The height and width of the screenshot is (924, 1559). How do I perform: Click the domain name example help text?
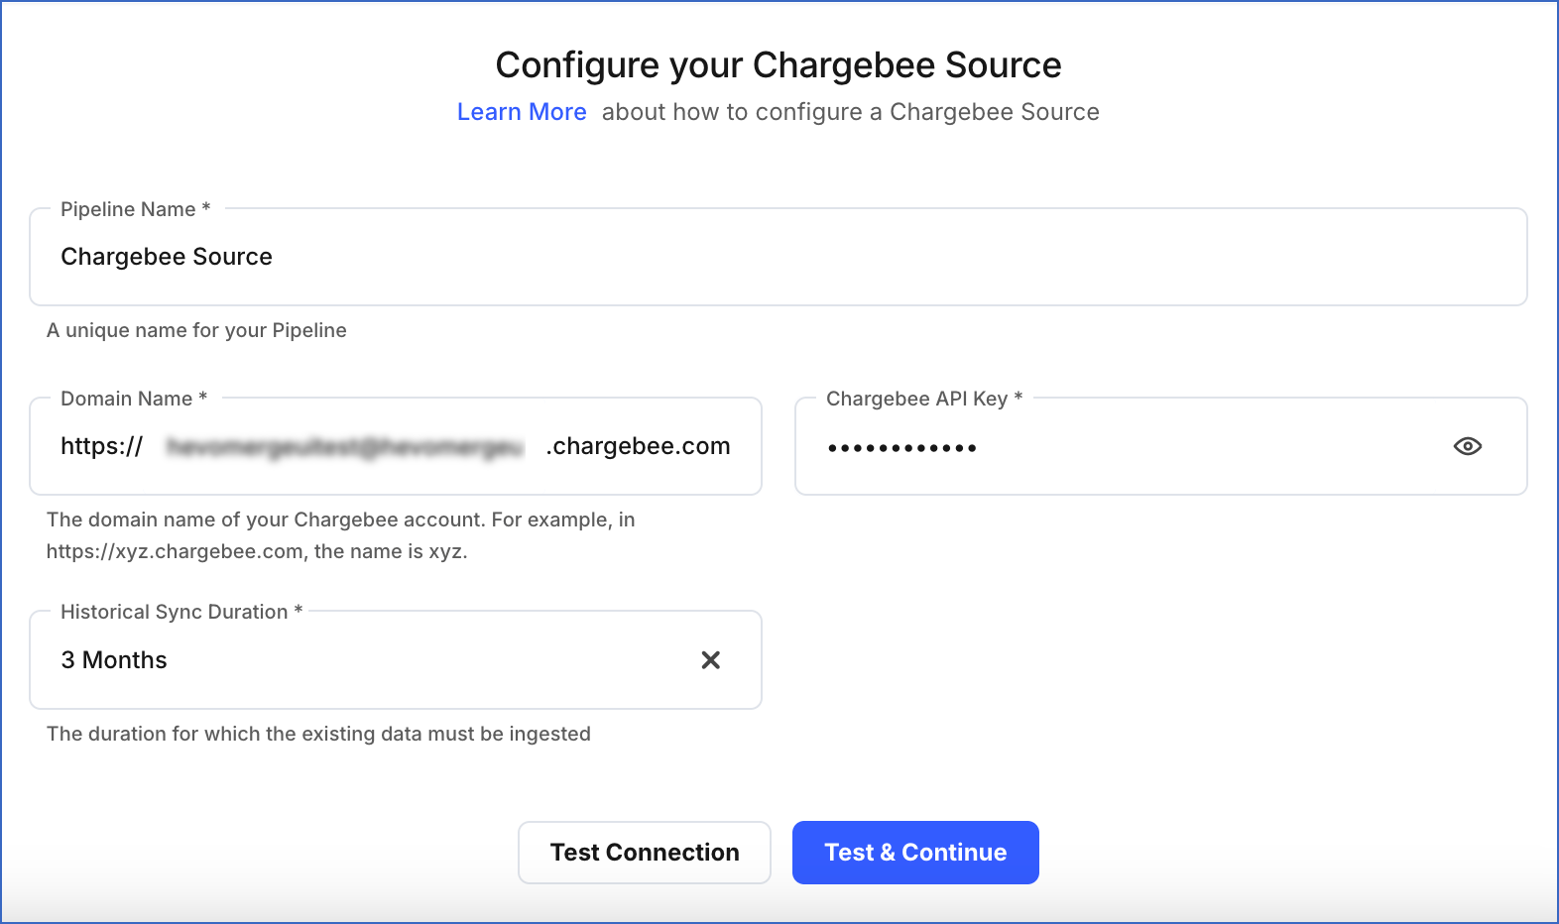click(340, 535)
